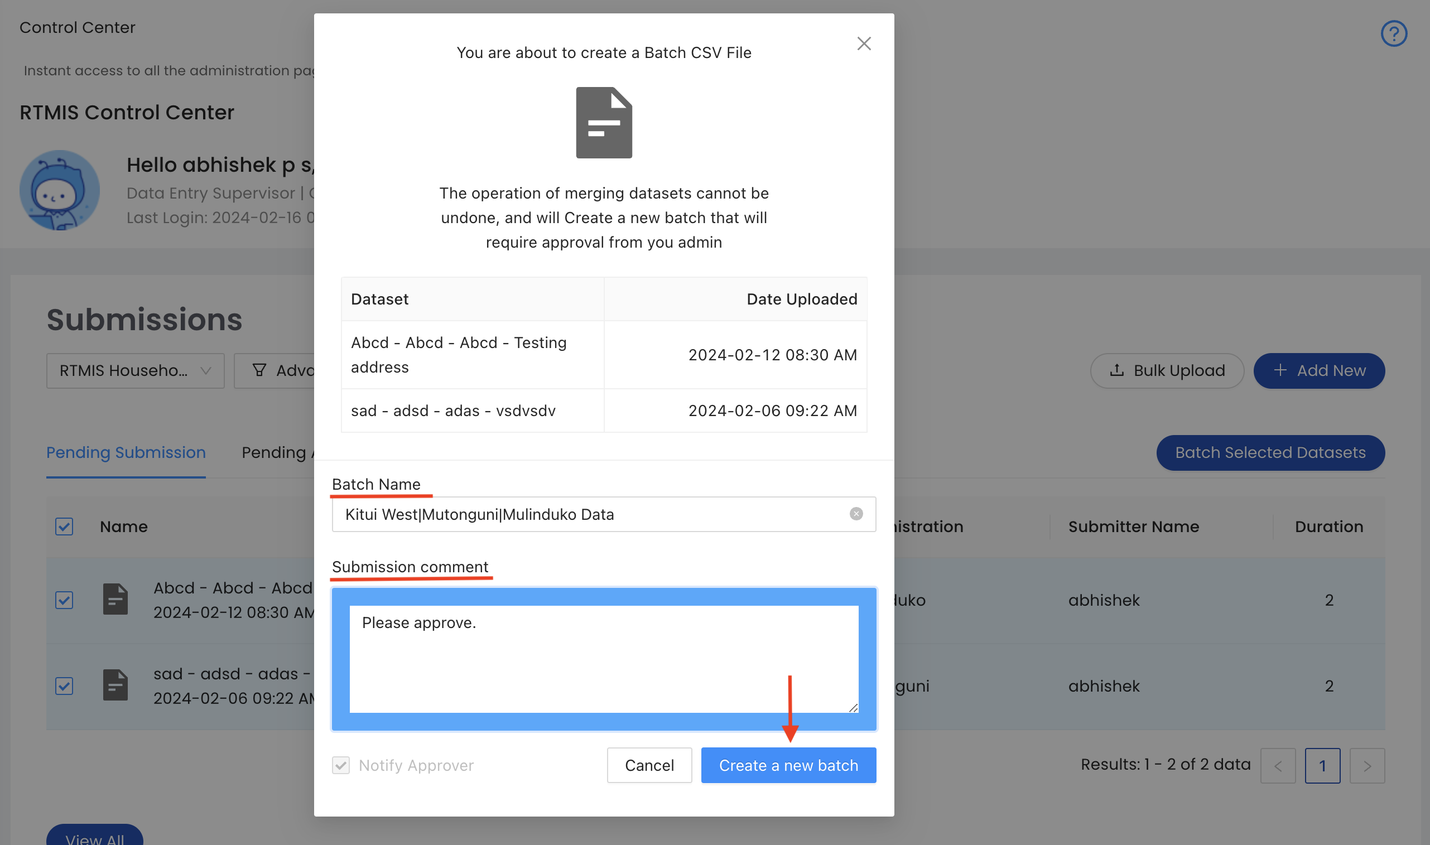Clear the Batch Name field using the clear icon

click(x=855, y=514)
